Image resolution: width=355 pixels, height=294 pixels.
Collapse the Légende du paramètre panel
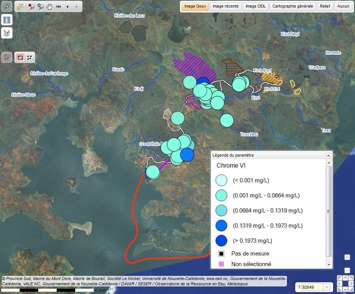point(328,155)
